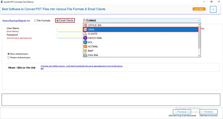Image resolution: width=223 pixels, height=119 pixels.
Task: Click 'Saves/Backup/Migrate As' label
Action: pos(16,21)
